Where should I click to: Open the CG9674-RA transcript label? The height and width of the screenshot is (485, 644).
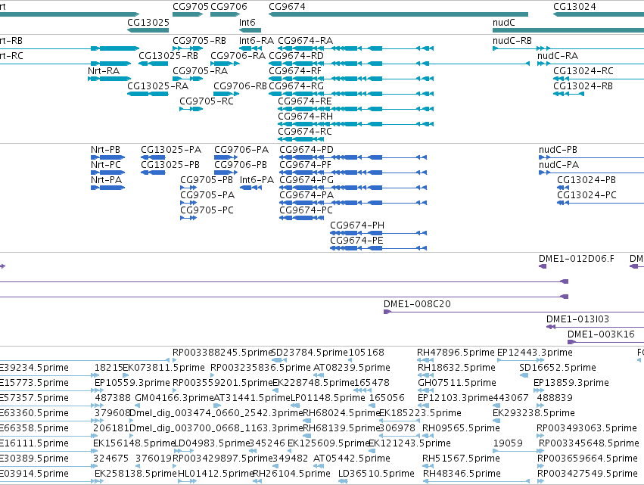[306, 41]
